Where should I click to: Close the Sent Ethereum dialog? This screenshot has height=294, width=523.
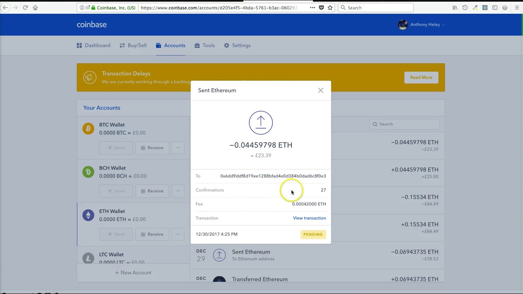(321, 90)
